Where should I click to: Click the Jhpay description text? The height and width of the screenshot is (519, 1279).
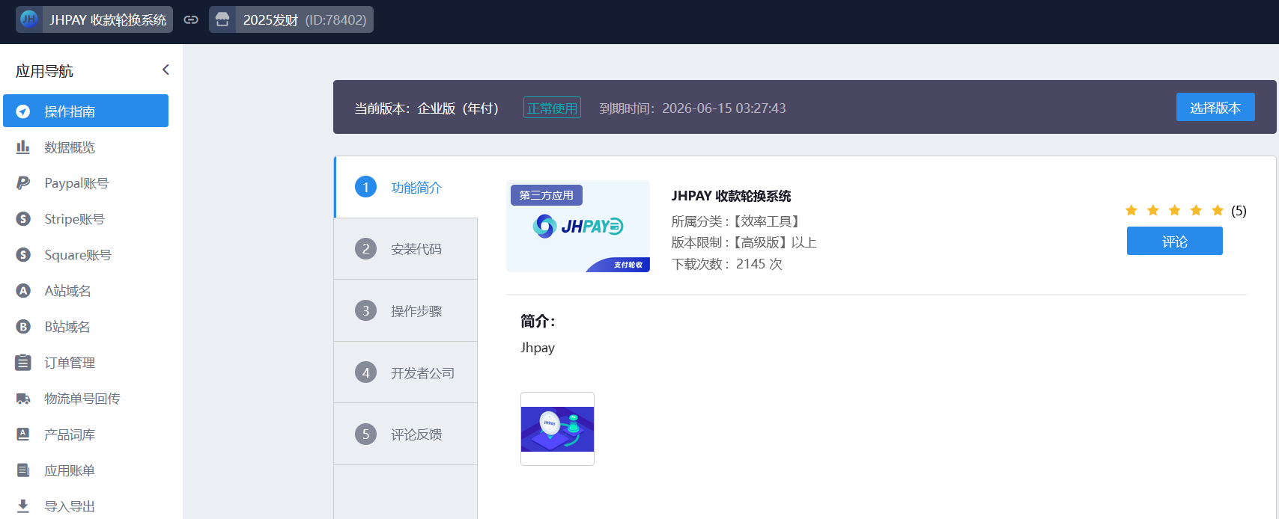[538, 348]
